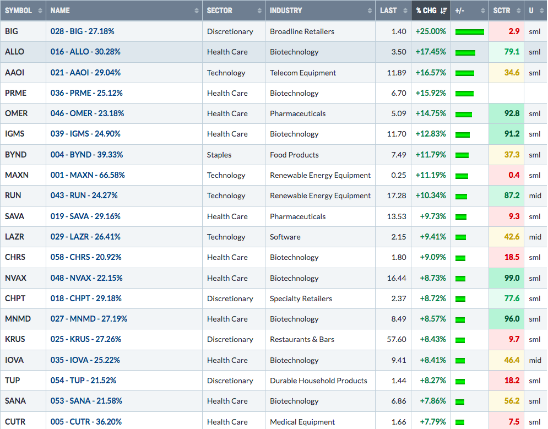This screenshot has height=429, width=548.
Task: Select the ALLO symbol cell
Action: [x=23, y=52]
